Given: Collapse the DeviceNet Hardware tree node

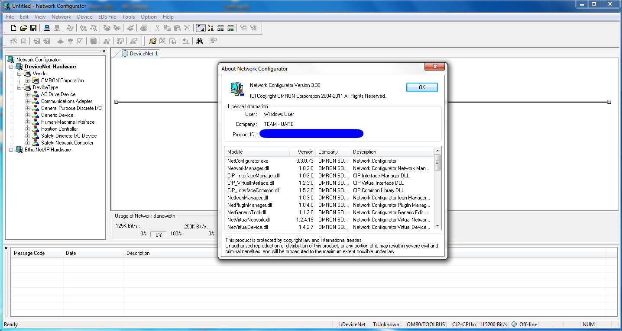Looking at the screenshot, I should [11, 67].
